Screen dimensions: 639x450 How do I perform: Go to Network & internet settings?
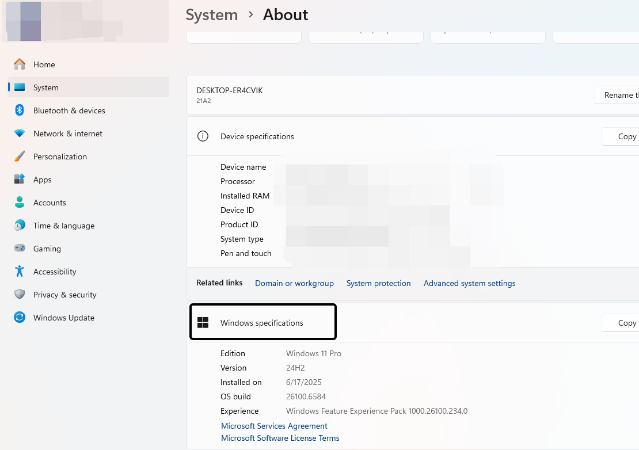click(x=89, y=134)
